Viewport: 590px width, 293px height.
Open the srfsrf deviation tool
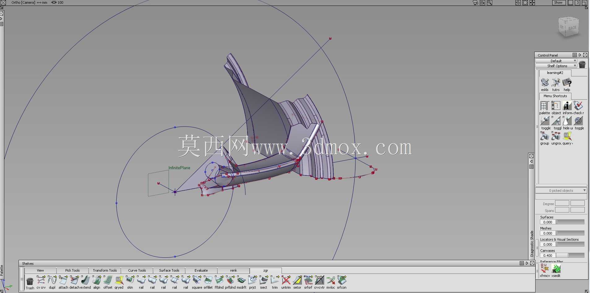[308, 280]
